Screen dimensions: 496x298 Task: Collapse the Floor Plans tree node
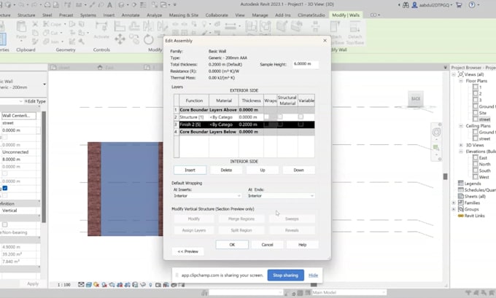click(x=461, y=81)
